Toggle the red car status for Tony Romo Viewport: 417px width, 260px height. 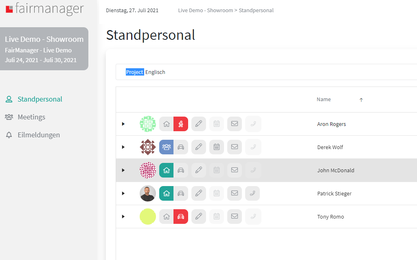(x=181, y=217)
